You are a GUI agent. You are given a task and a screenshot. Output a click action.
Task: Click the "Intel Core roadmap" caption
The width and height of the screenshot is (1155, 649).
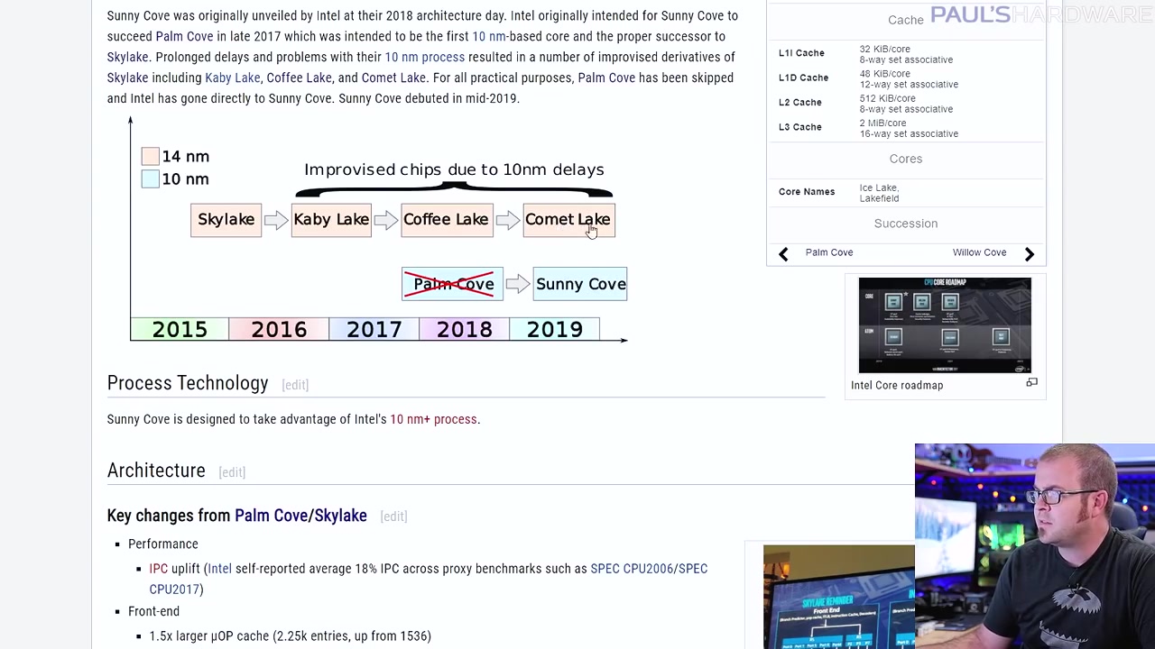[x=897, y=385]
